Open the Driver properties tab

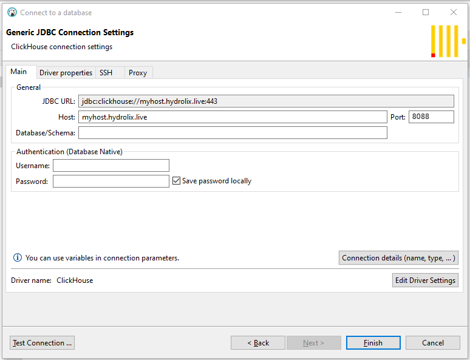[x=66, y=73]
